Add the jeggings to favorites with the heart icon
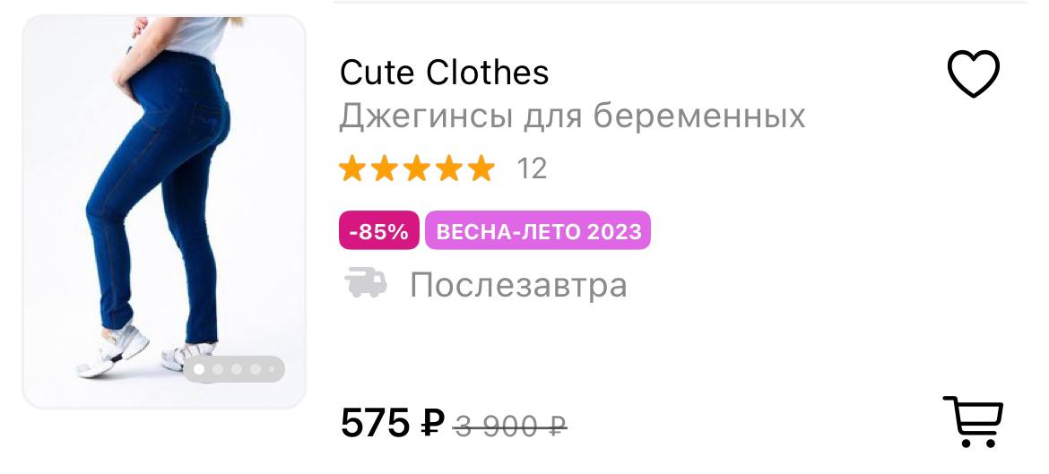 (973, 74)
